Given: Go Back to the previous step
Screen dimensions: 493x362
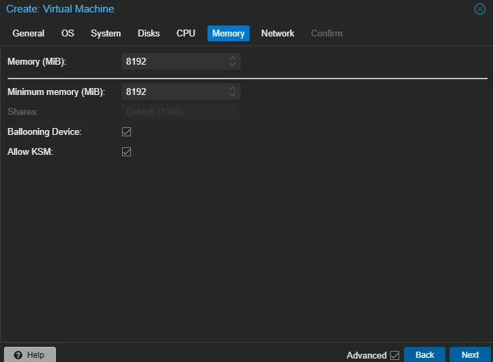Looking at the screenshot, I should (x=425, y=355).
